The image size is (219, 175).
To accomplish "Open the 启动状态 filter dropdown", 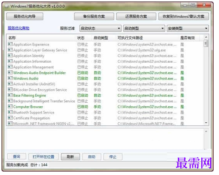I will (x=100, y=28).
